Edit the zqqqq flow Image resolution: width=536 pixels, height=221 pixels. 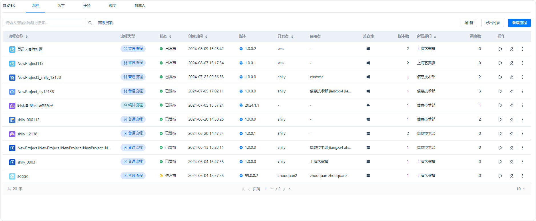tap(511, 176)
